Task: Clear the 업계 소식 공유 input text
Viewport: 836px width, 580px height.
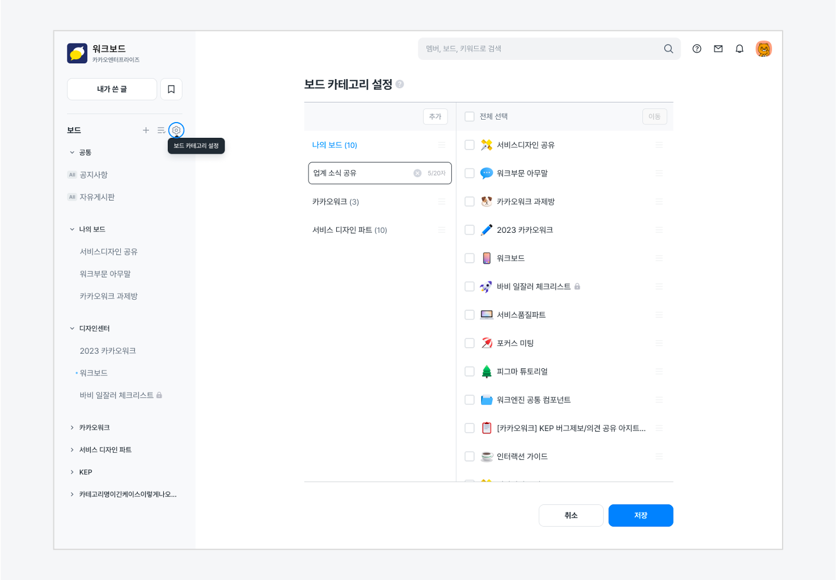Action: coord(417,173)
